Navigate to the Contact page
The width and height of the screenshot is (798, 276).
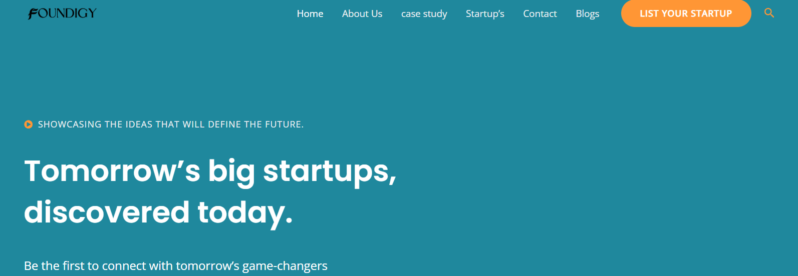click(540, 13)
